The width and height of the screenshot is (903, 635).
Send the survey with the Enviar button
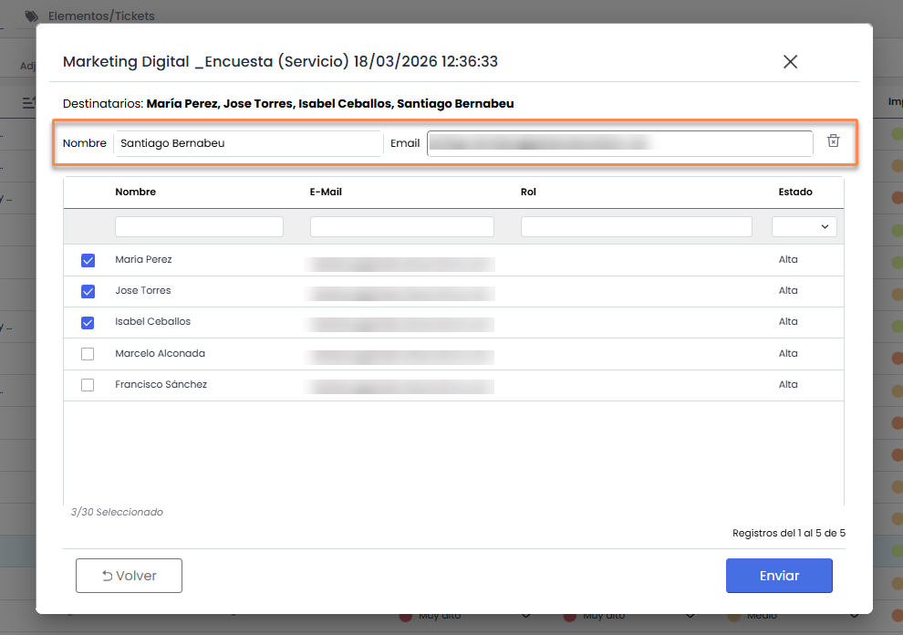coord(779,576)
